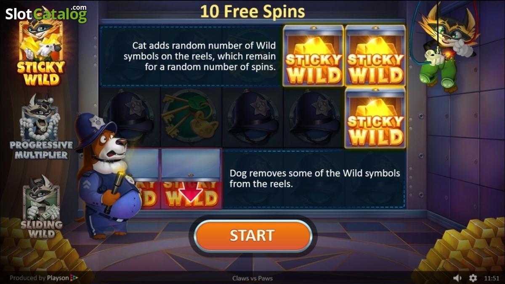Click the 10 Free Spins title
The width and height of the screenshot is (505, 284).
[252, 11]
